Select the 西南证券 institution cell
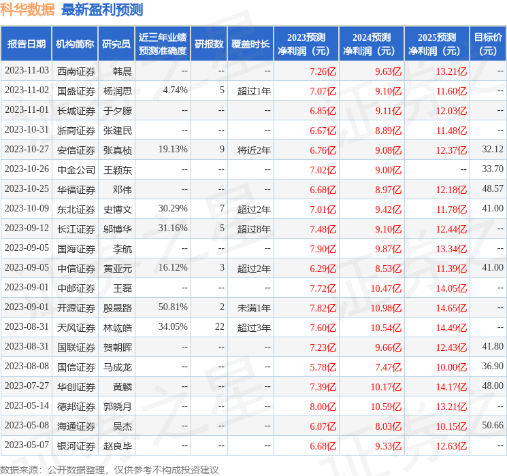 point(76,71)
